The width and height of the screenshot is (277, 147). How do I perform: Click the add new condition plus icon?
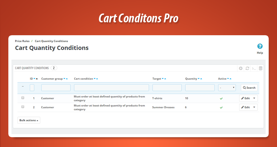(x=241, y=68)
